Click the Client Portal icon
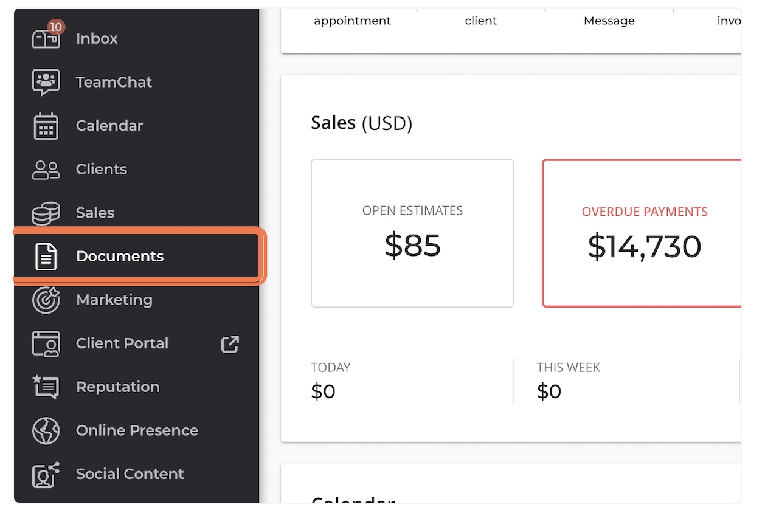This screenshot has width=765, height=513. pyautogui.click(x=46, y=343)
